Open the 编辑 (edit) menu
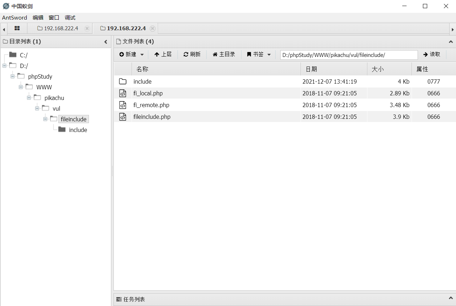 pyautogui.click(x=38, y=17)
